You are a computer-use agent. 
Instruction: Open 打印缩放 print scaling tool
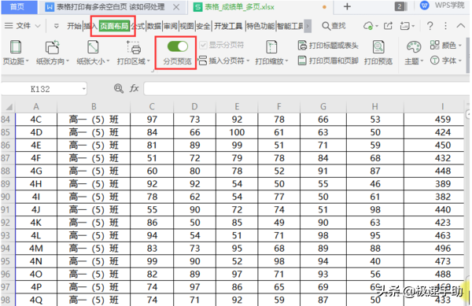[x=271, y=53]
